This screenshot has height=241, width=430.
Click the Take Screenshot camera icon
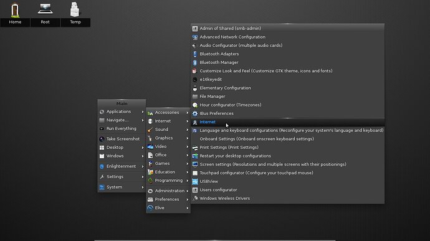point(102,139)
